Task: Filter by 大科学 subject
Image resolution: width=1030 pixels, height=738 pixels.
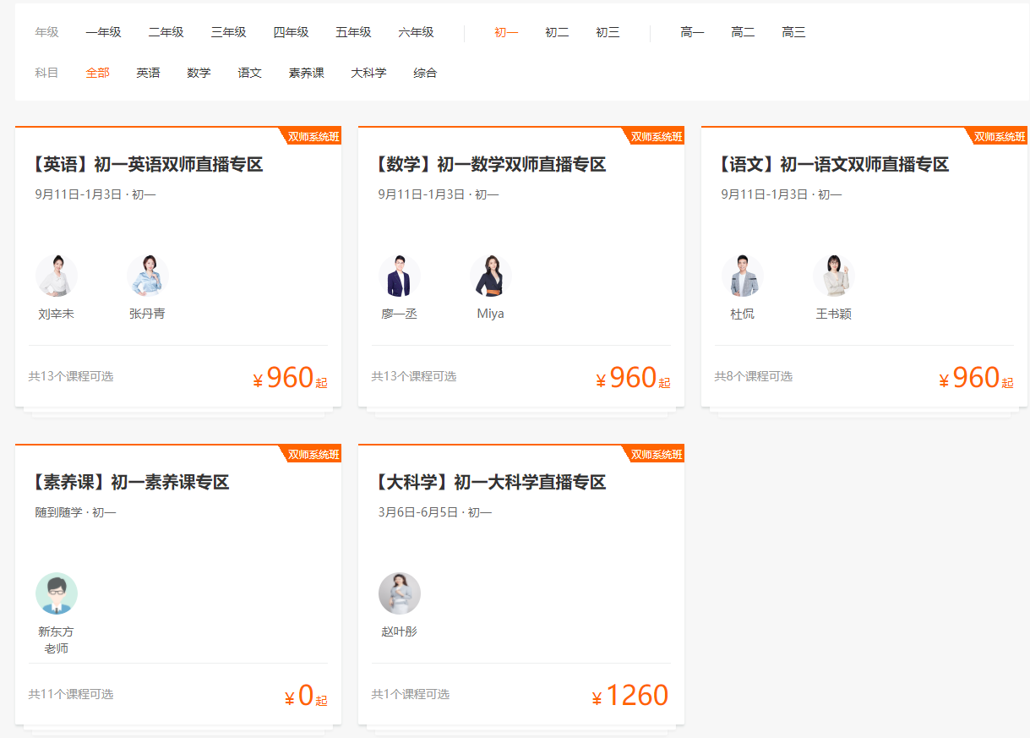Action: pos(368,73)
